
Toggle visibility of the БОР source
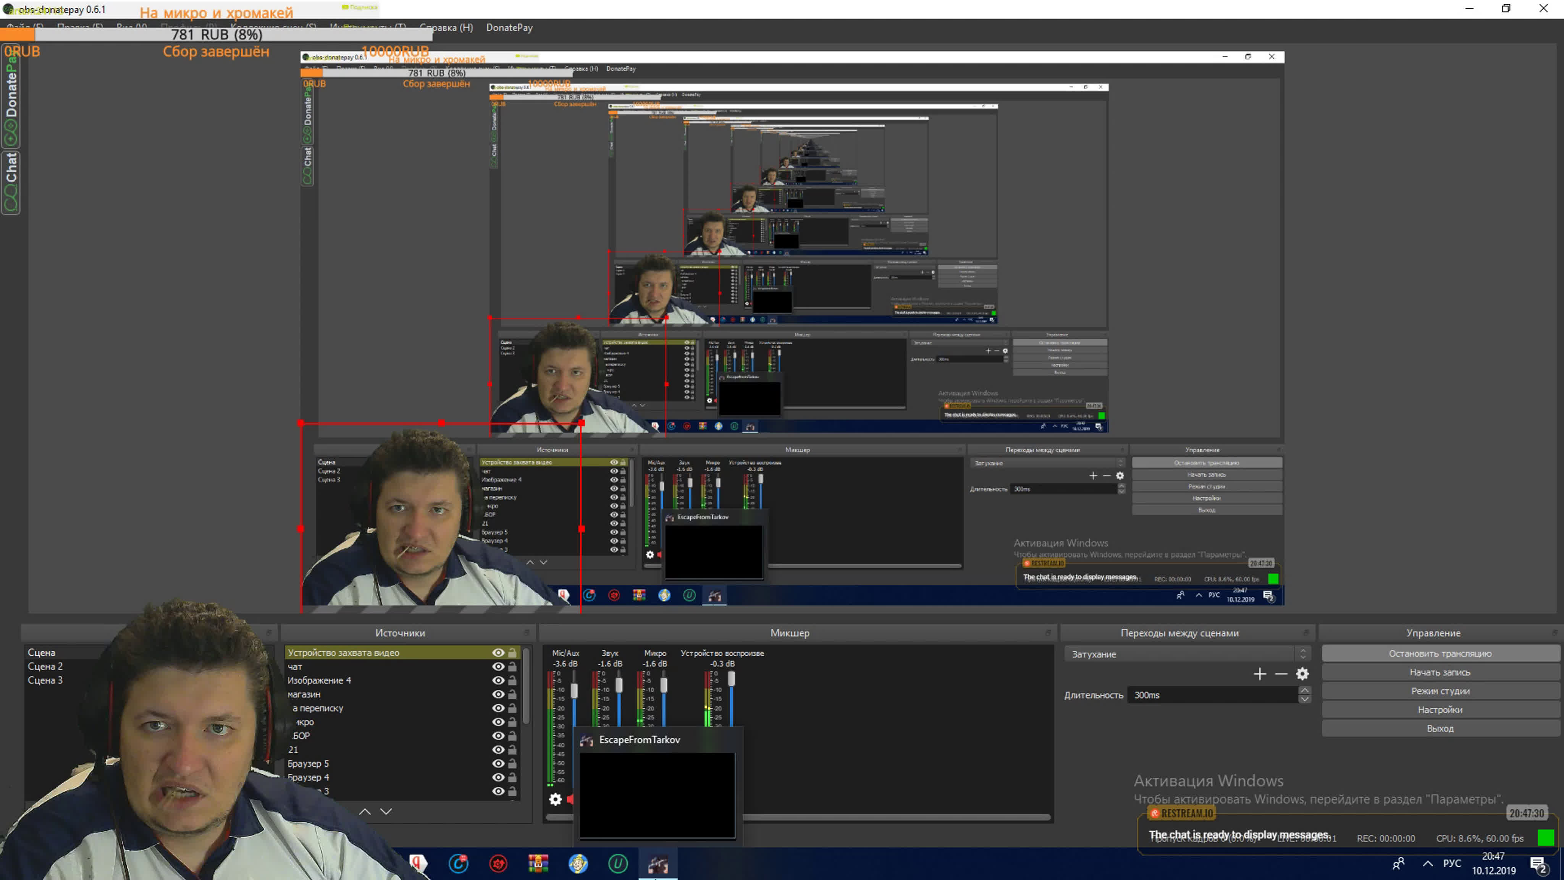click(x=498, y=736)
